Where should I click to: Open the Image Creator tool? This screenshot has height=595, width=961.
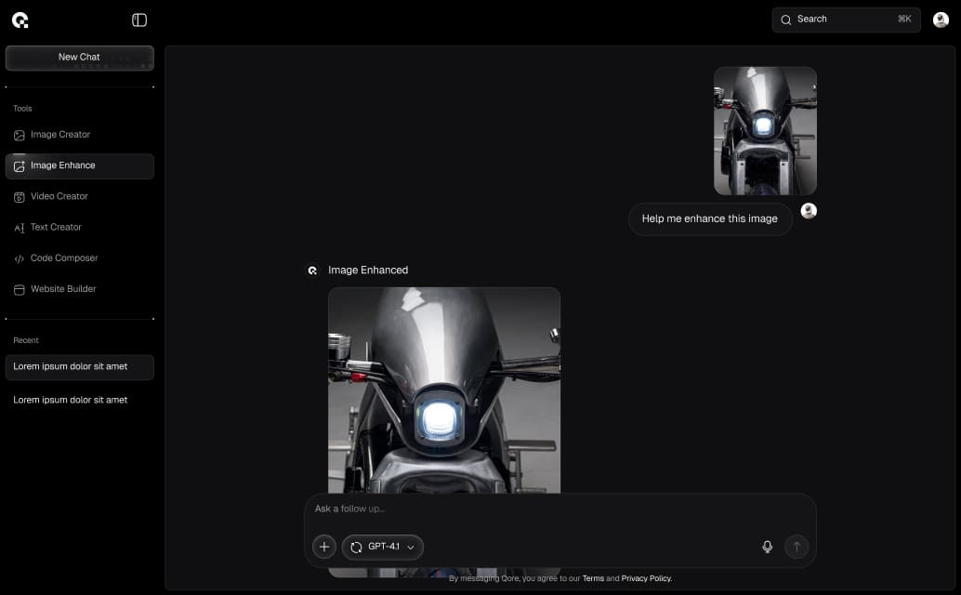coord(59,135)
